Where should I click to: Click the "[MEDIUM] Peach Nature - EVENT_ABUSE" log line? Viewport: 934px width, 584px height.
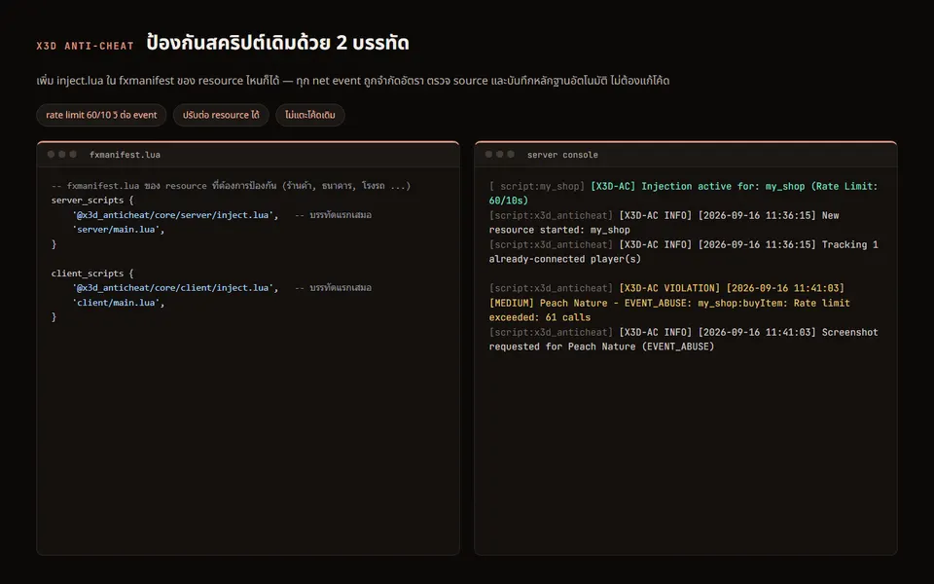669,310
